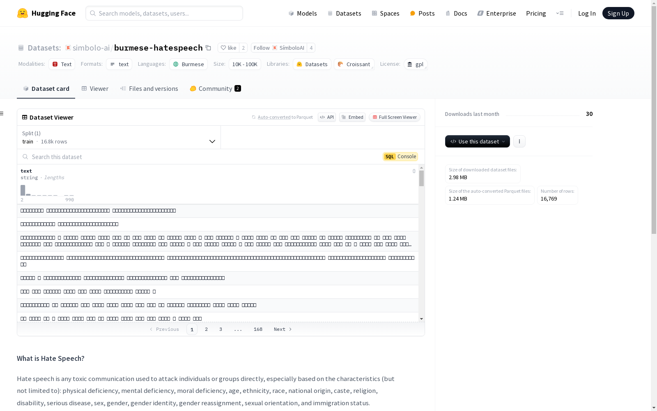Click the burmese-hatespeech dataset title
This screenshot has width=657, height=411.
coord(158,48)
